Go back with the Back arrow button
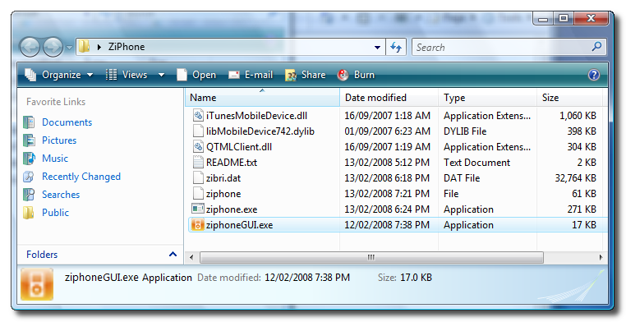Image resolution: width=626 pixels, height=322 pixels. point(30,47)
